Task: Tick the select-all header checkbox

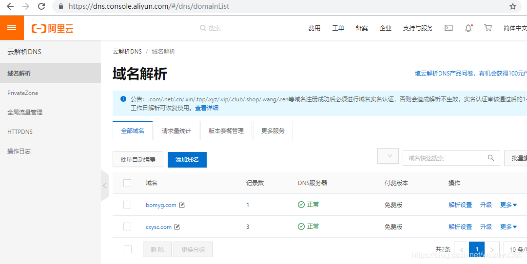Action: [127, 183]
